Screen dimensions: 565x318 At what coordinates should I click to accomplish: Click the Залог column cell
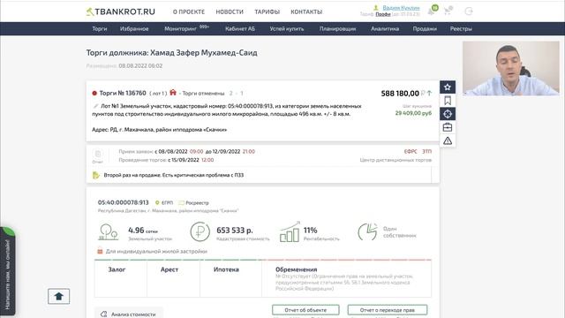[120, 278]
